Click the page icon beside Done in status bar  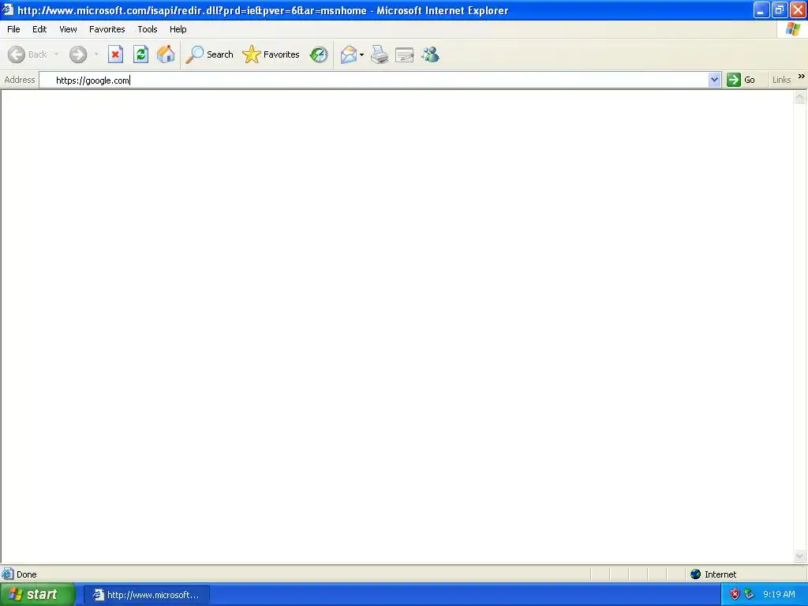(8, 574)
